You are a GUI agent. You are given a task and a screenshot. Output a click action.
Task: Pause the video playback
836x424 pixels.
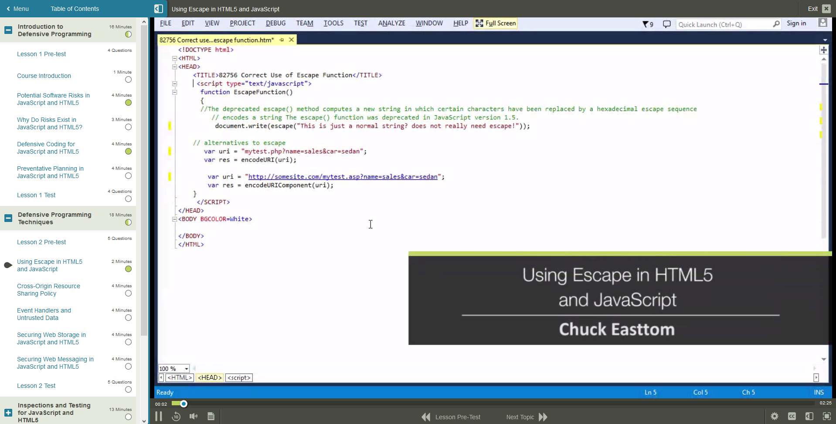coord(158,416)
